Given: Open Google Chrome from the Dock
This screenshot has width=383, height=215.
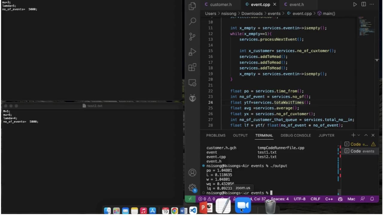Looking at the screenshot, I should click(x=175, y=211).
